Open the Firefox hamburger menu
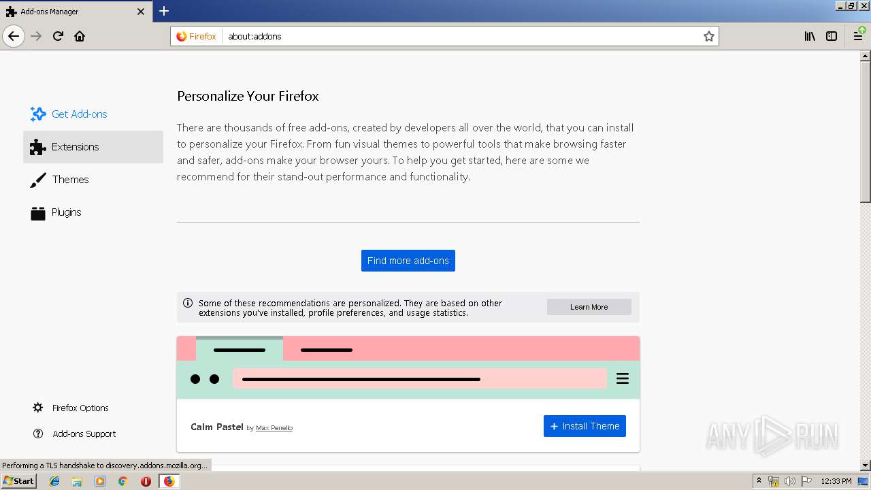Screen dimensions: 871x490 click(858, 36)
